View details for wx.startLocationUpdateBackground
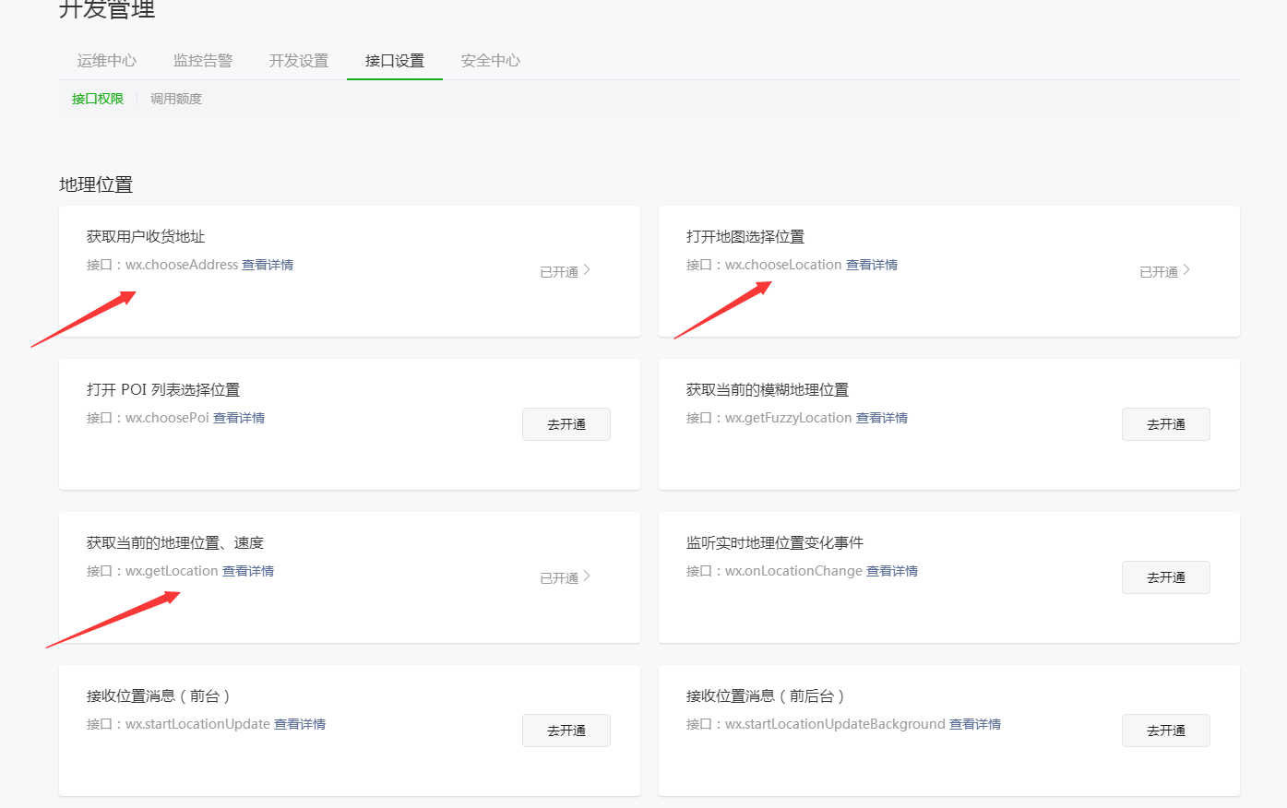 pos(977,724)
